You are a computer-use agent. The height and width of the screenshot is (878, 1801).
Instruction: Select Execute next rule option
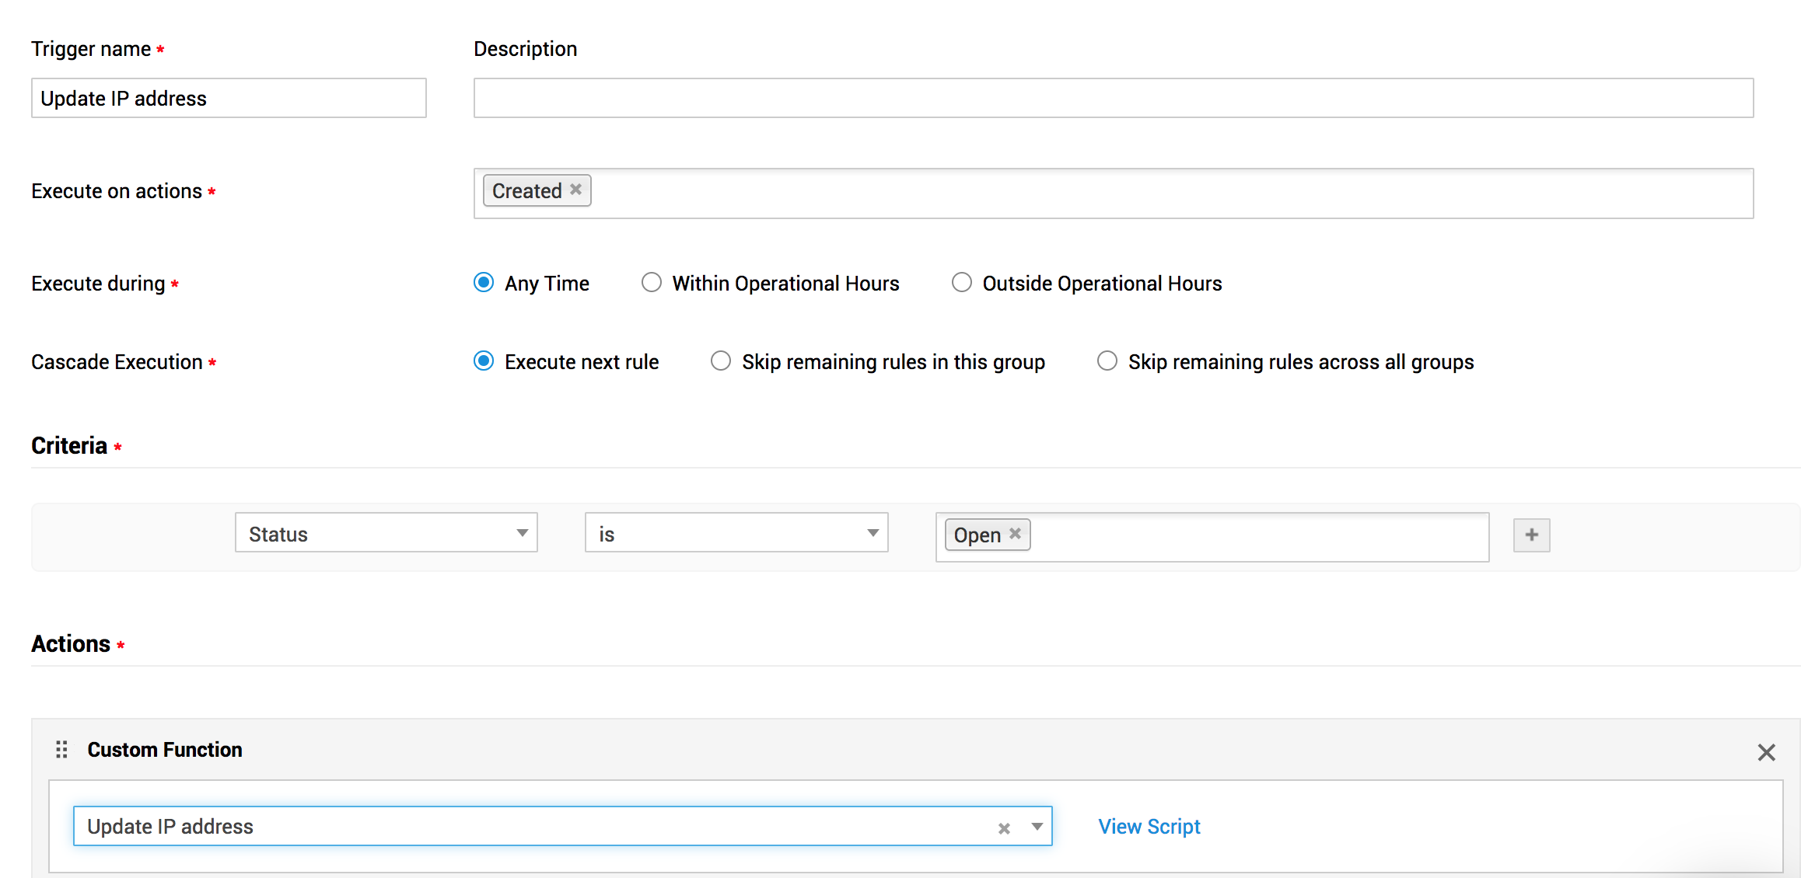click(484, 361)
